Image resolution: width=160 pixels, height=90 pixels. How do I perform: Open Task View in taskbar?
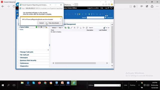[14, 85]
